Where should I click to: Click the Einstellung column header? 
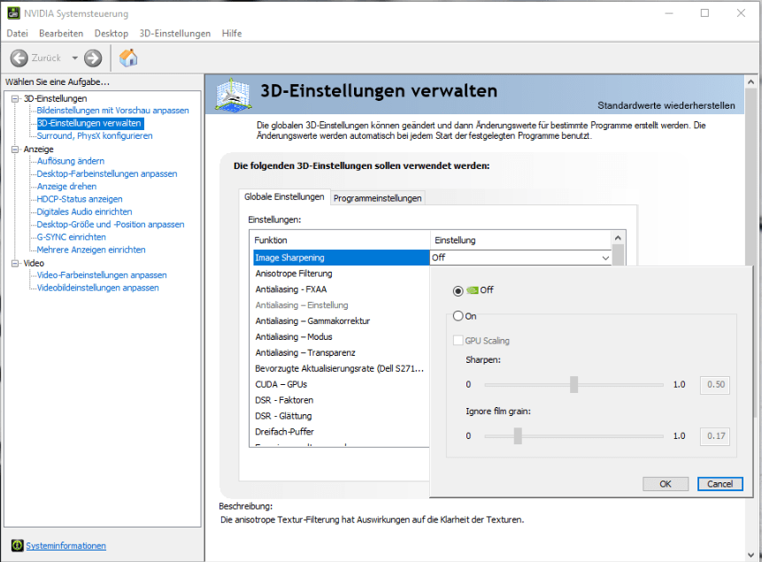pos(520,240)
